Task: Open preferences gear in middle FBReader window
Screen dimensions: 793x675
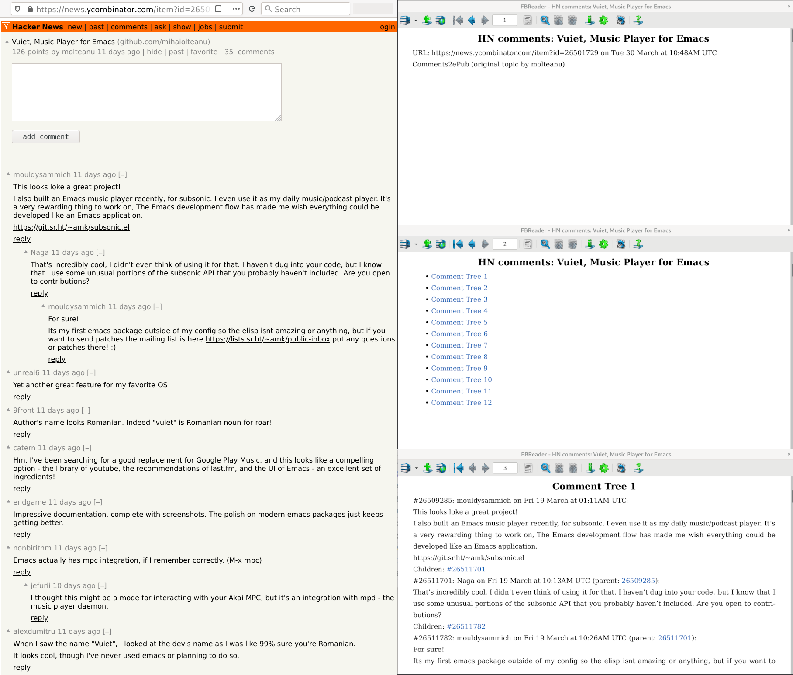Action: tap(604, 244)
